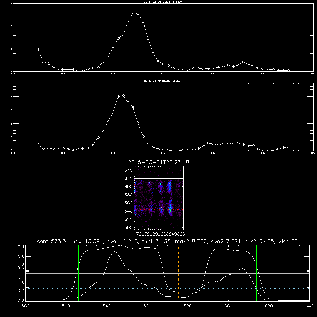Click the solid horizontal half-level line in bottom plot
The height and width of the screenshot is (317, 317).
point(167,273)
